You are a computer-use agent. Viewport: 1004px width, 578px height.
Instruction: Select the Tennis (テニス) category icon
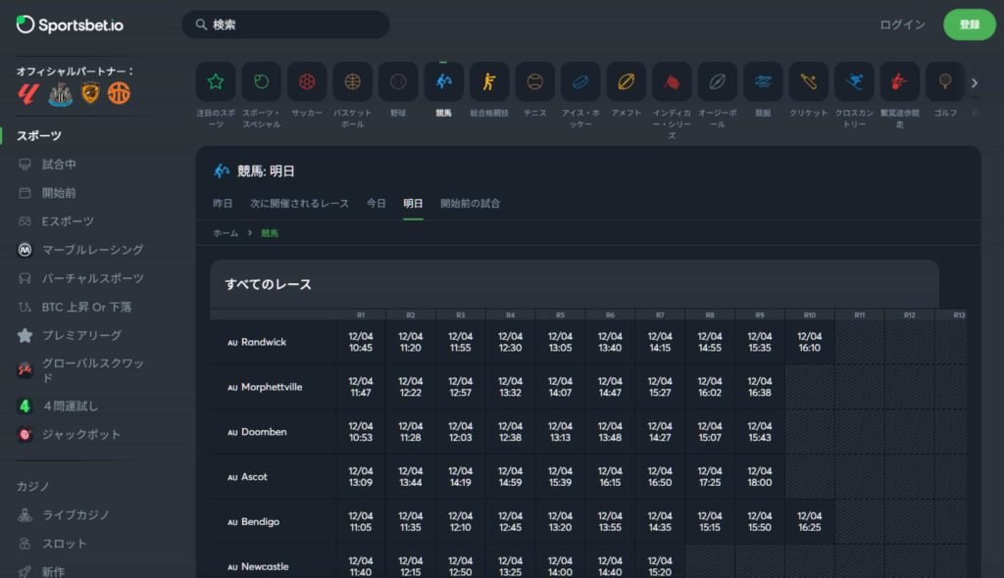coord(534,82)
